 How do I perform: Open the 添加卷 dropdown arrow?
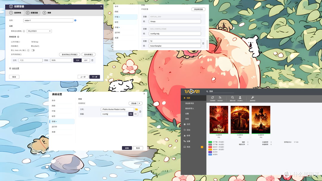140,103
